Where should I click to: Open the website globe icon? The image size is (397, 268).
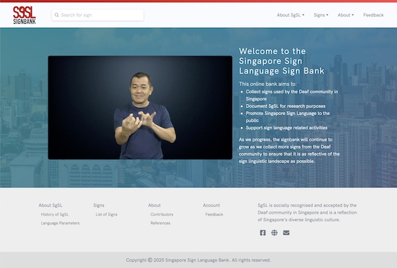pos(274,232)
